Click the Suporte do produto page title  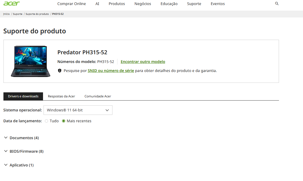coord(35,31)
